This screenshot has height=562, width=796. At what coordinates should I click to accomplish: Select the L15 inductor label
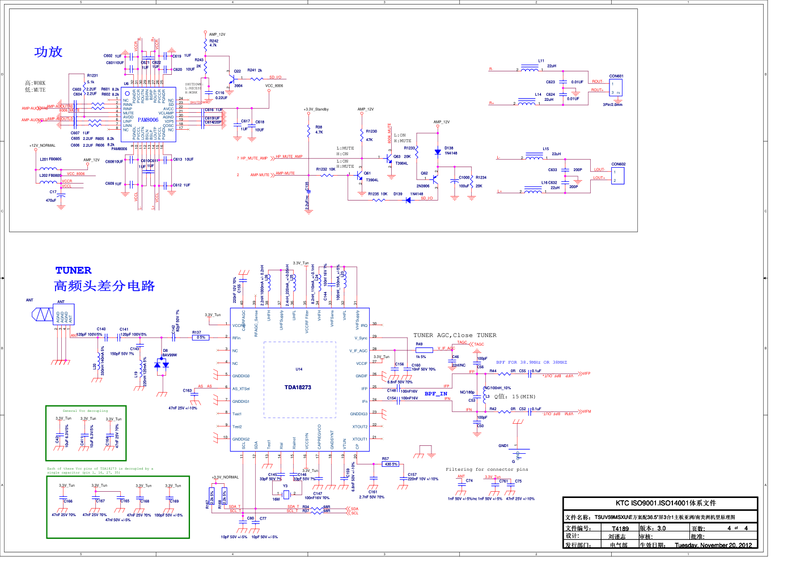click(545, 149)
